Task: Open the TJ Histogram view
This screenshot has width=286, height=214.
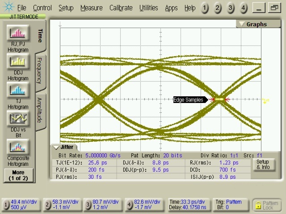Action: [x=18, y=90]
